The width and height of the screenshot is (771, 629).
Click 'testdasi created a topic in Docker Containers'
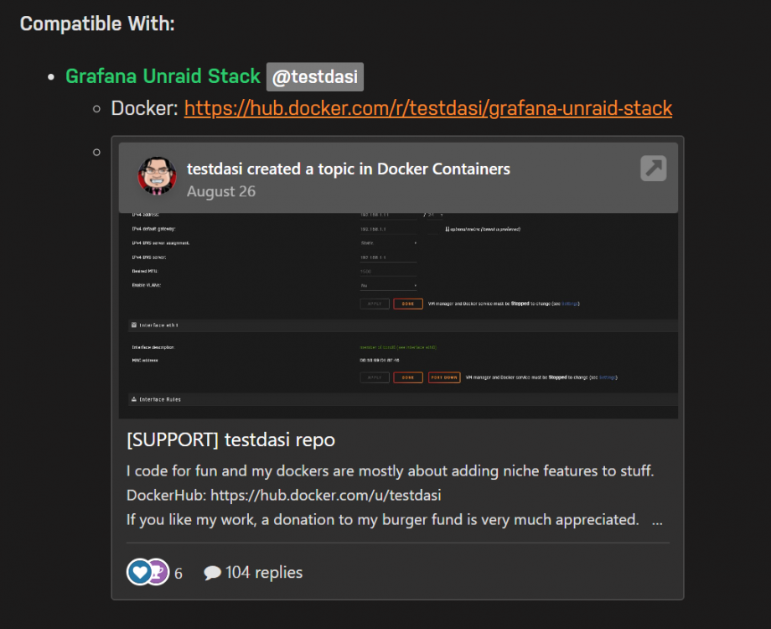tap(348, 169)
